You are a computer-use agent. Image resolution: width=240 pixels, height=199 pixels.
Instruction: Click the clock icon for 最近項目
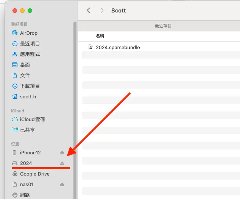click(x=15, y=44)
